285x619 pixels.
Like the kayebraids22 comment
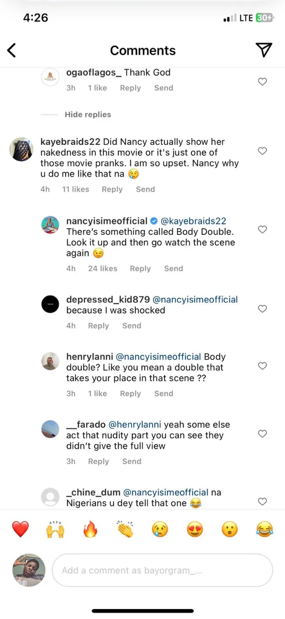(x=262, y=151)
